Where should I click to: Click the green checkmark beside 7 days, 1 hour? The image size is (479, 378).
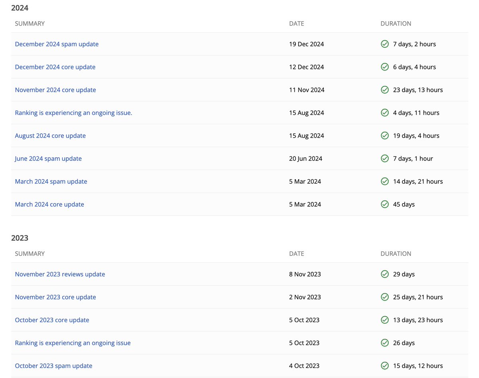point(385,158)
